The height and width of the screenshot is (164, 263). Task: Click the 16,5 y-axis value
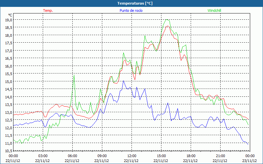coord(9,58)
